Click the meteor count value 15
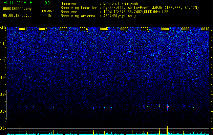Image resolution: width=213 pixels, height=135 pixels. point(49,16)
